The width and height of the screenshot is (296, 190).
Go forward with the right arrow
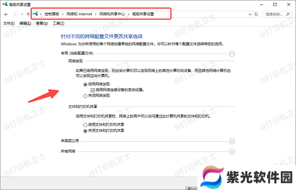(15, 14)
